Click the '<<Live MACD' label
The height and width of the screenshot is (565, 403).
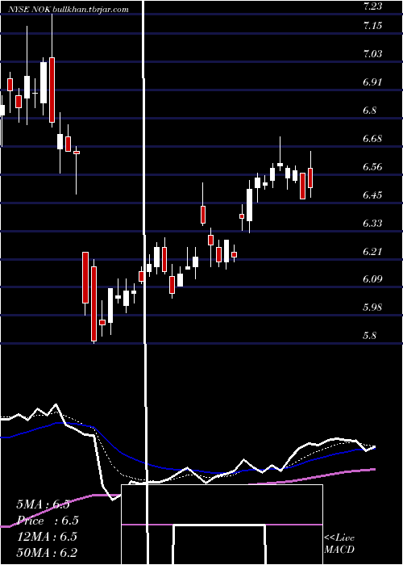point(339,543)
